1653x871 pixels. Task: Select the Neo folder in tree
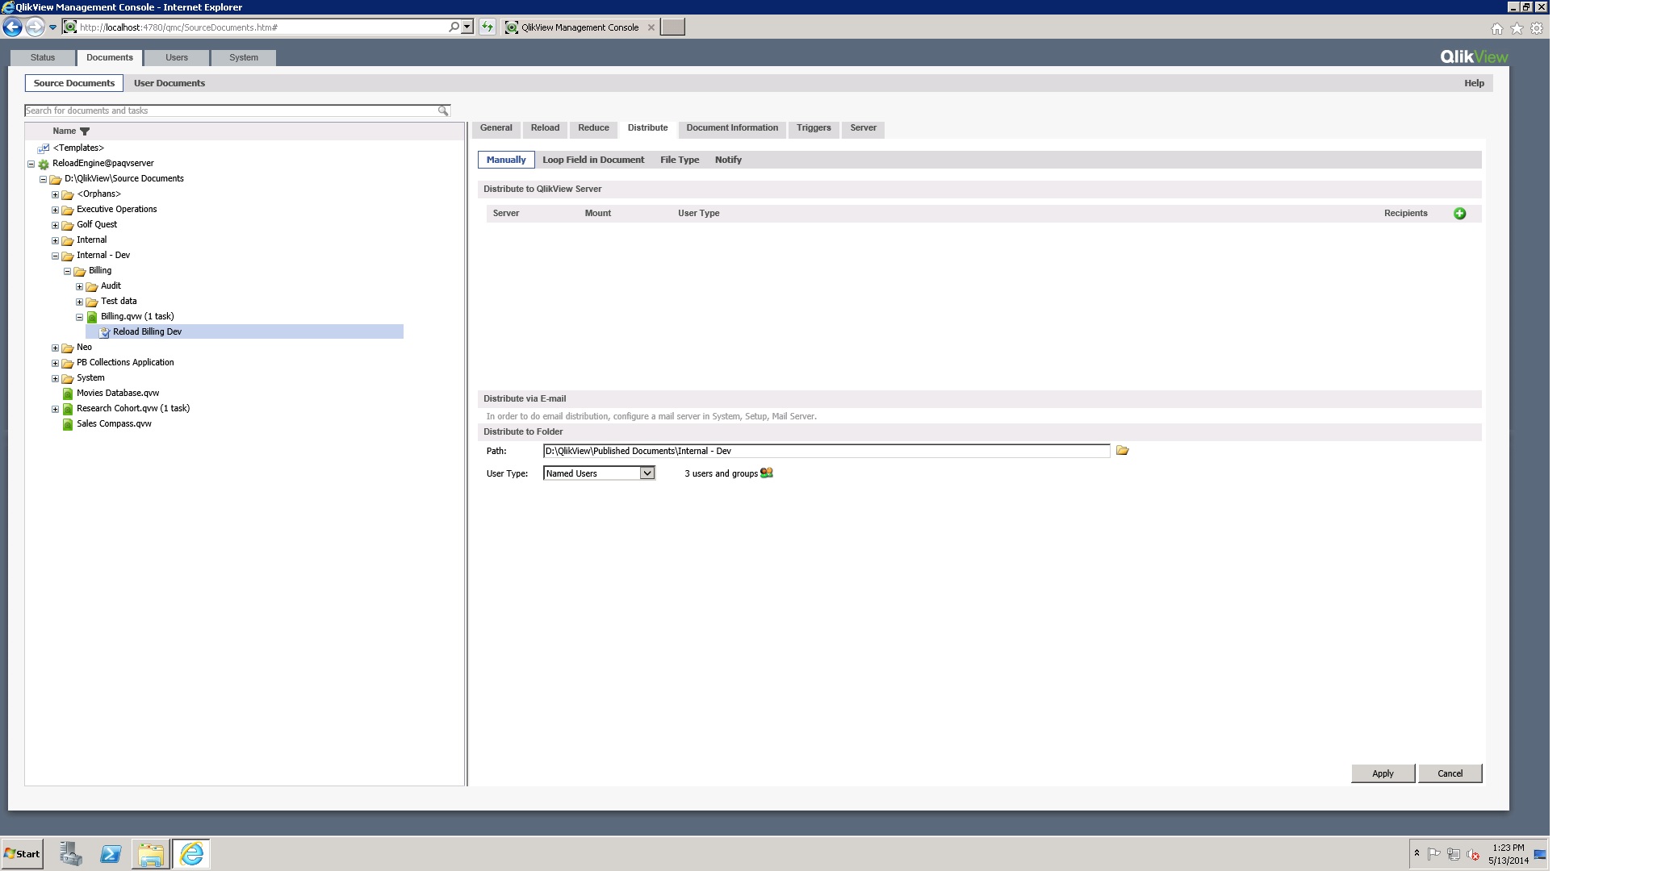click(x=84, y=348)
